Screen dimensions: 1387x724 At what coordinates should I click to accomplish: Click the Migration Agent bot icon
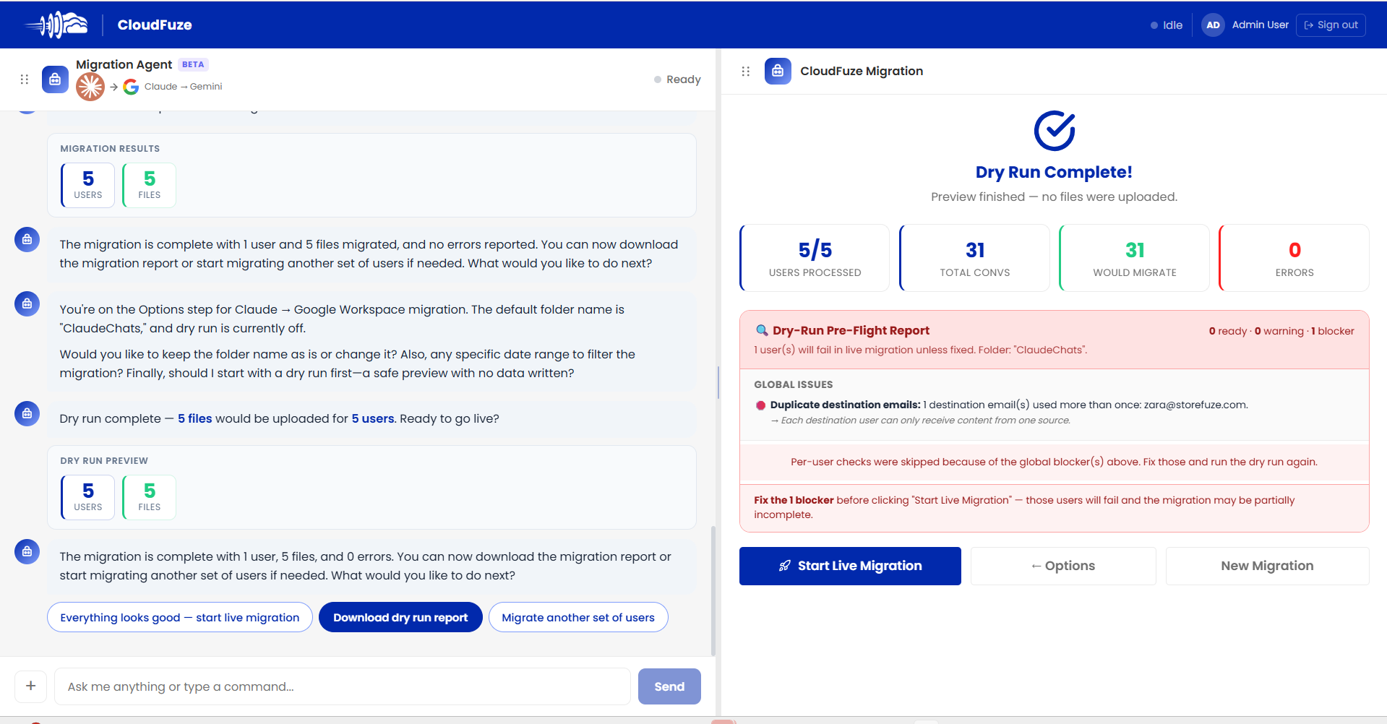pyautogui.click(x=55, y=79)
